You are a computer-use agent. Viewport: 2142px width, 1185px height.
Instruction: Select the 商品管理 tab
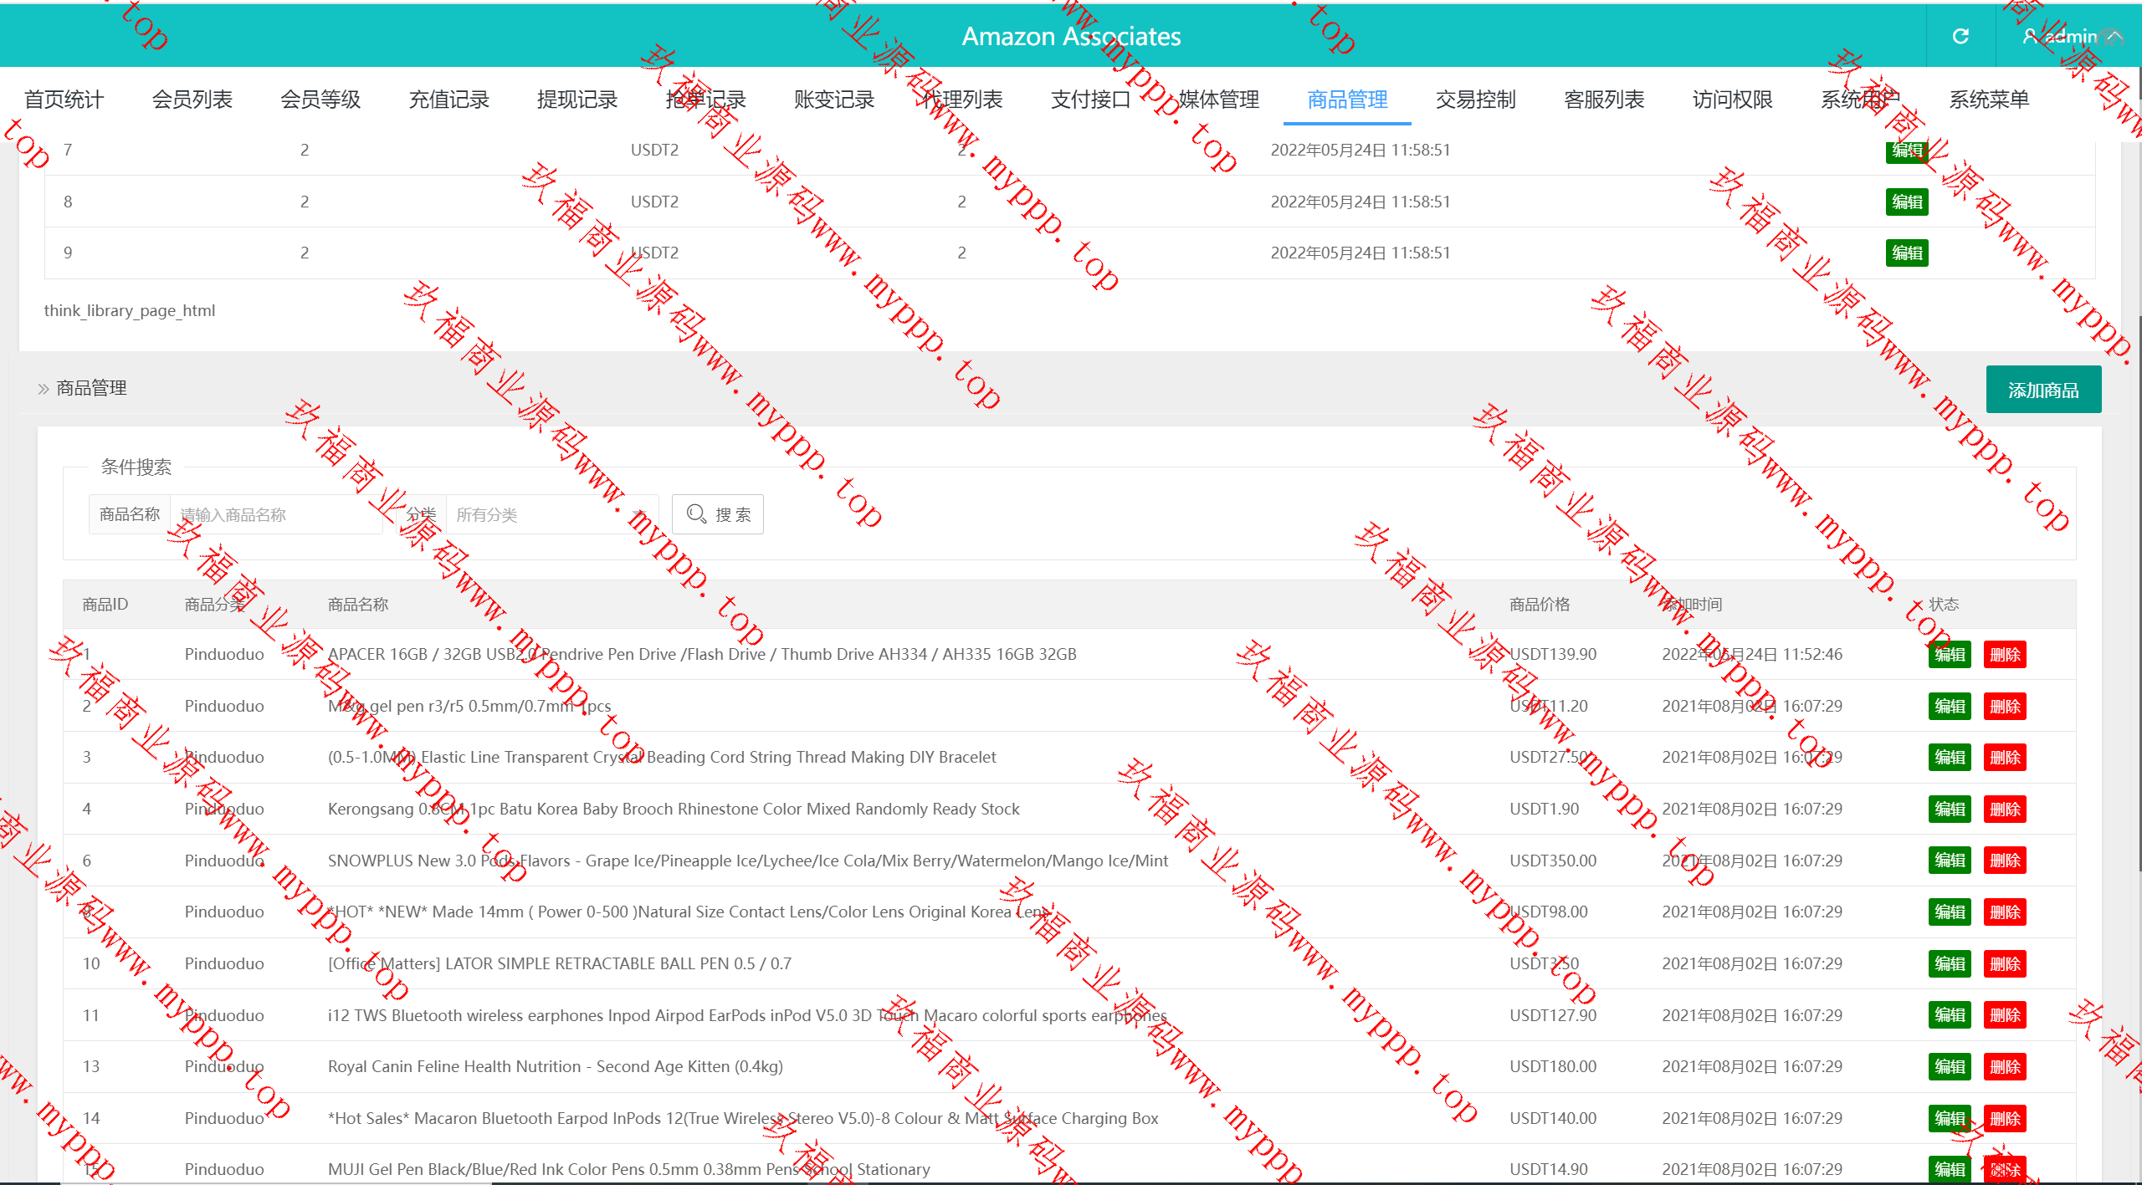[1347, 100]
